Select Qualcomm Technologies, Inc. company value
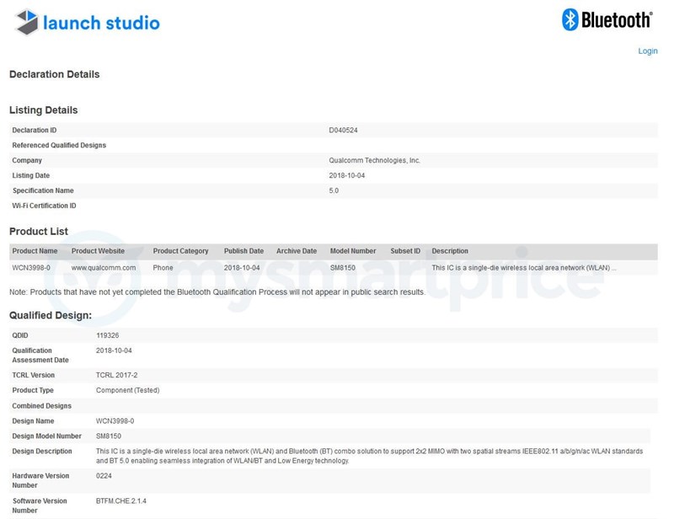This screenshot has height=519, width=674. click(x=374, y=160)
